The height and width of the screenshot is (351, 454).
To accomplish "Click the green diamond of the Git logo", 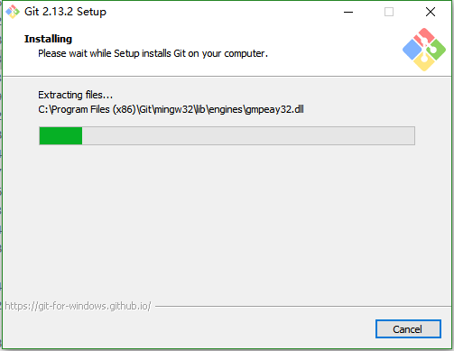I will click(x=436, y=50).
